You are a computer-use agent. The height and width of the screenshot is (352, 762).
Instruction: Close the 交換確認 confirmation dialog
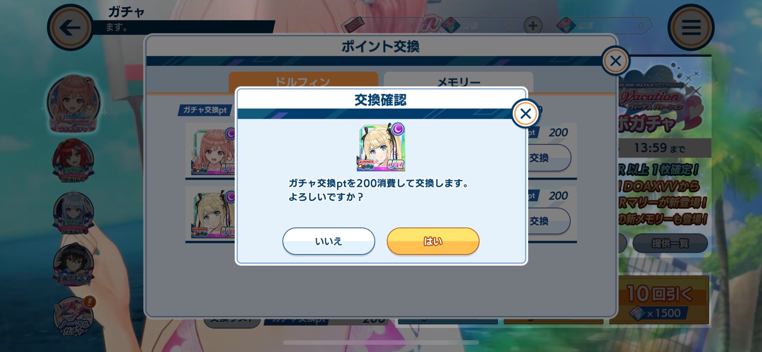(525, 114)
